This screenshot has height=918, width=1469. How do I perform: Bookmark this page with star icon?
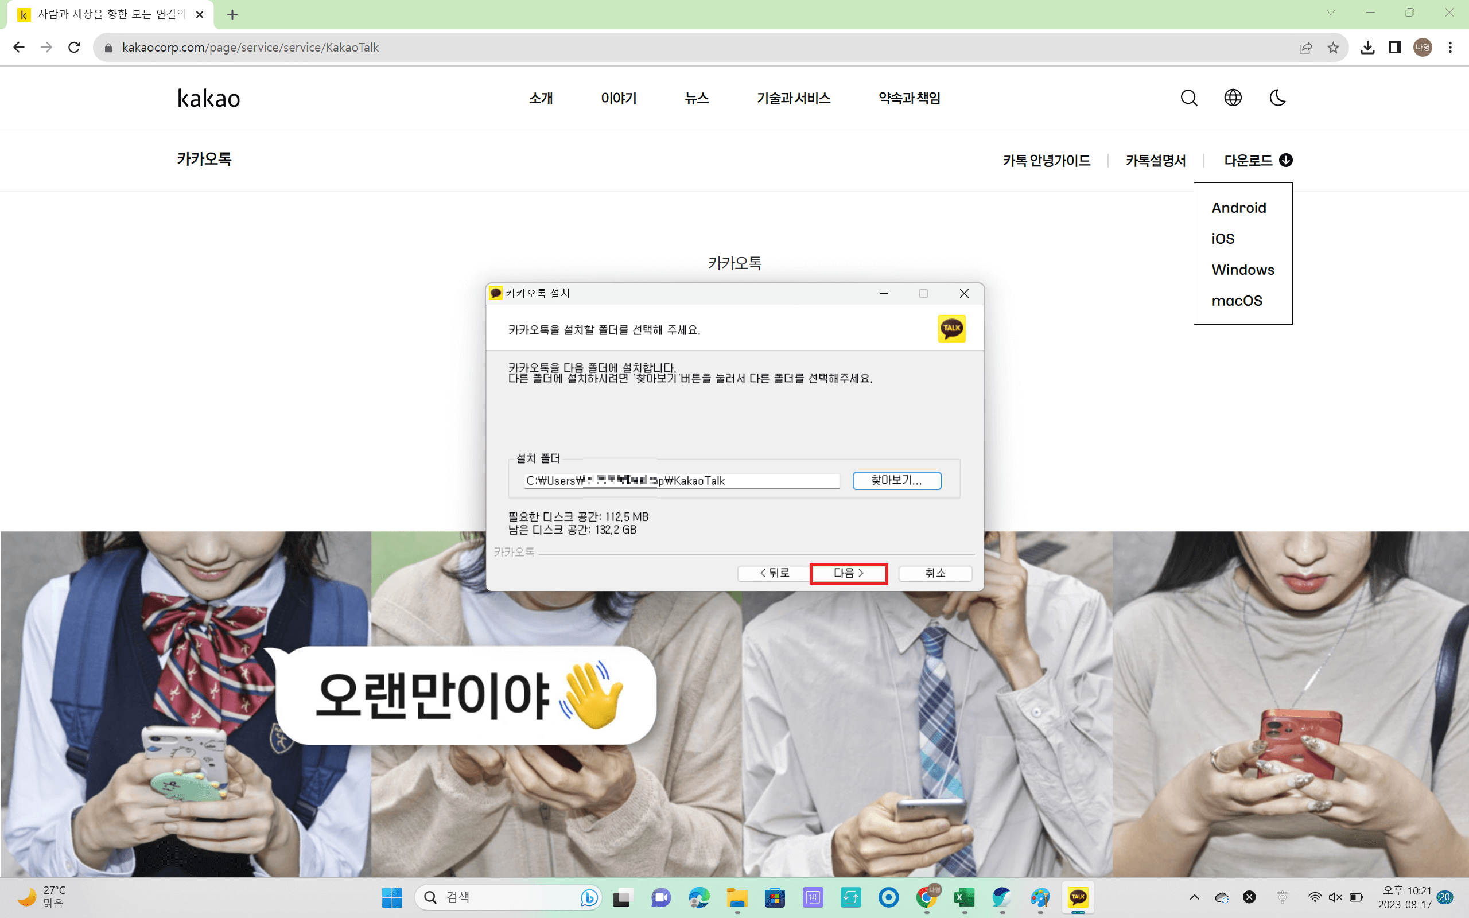[x=1333, y=48]
